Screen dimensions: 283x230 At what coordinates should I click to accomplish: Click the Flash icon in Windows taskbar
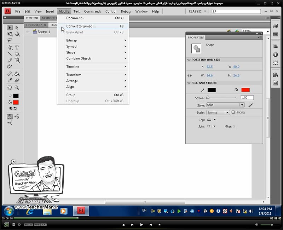tap(81, 211)
